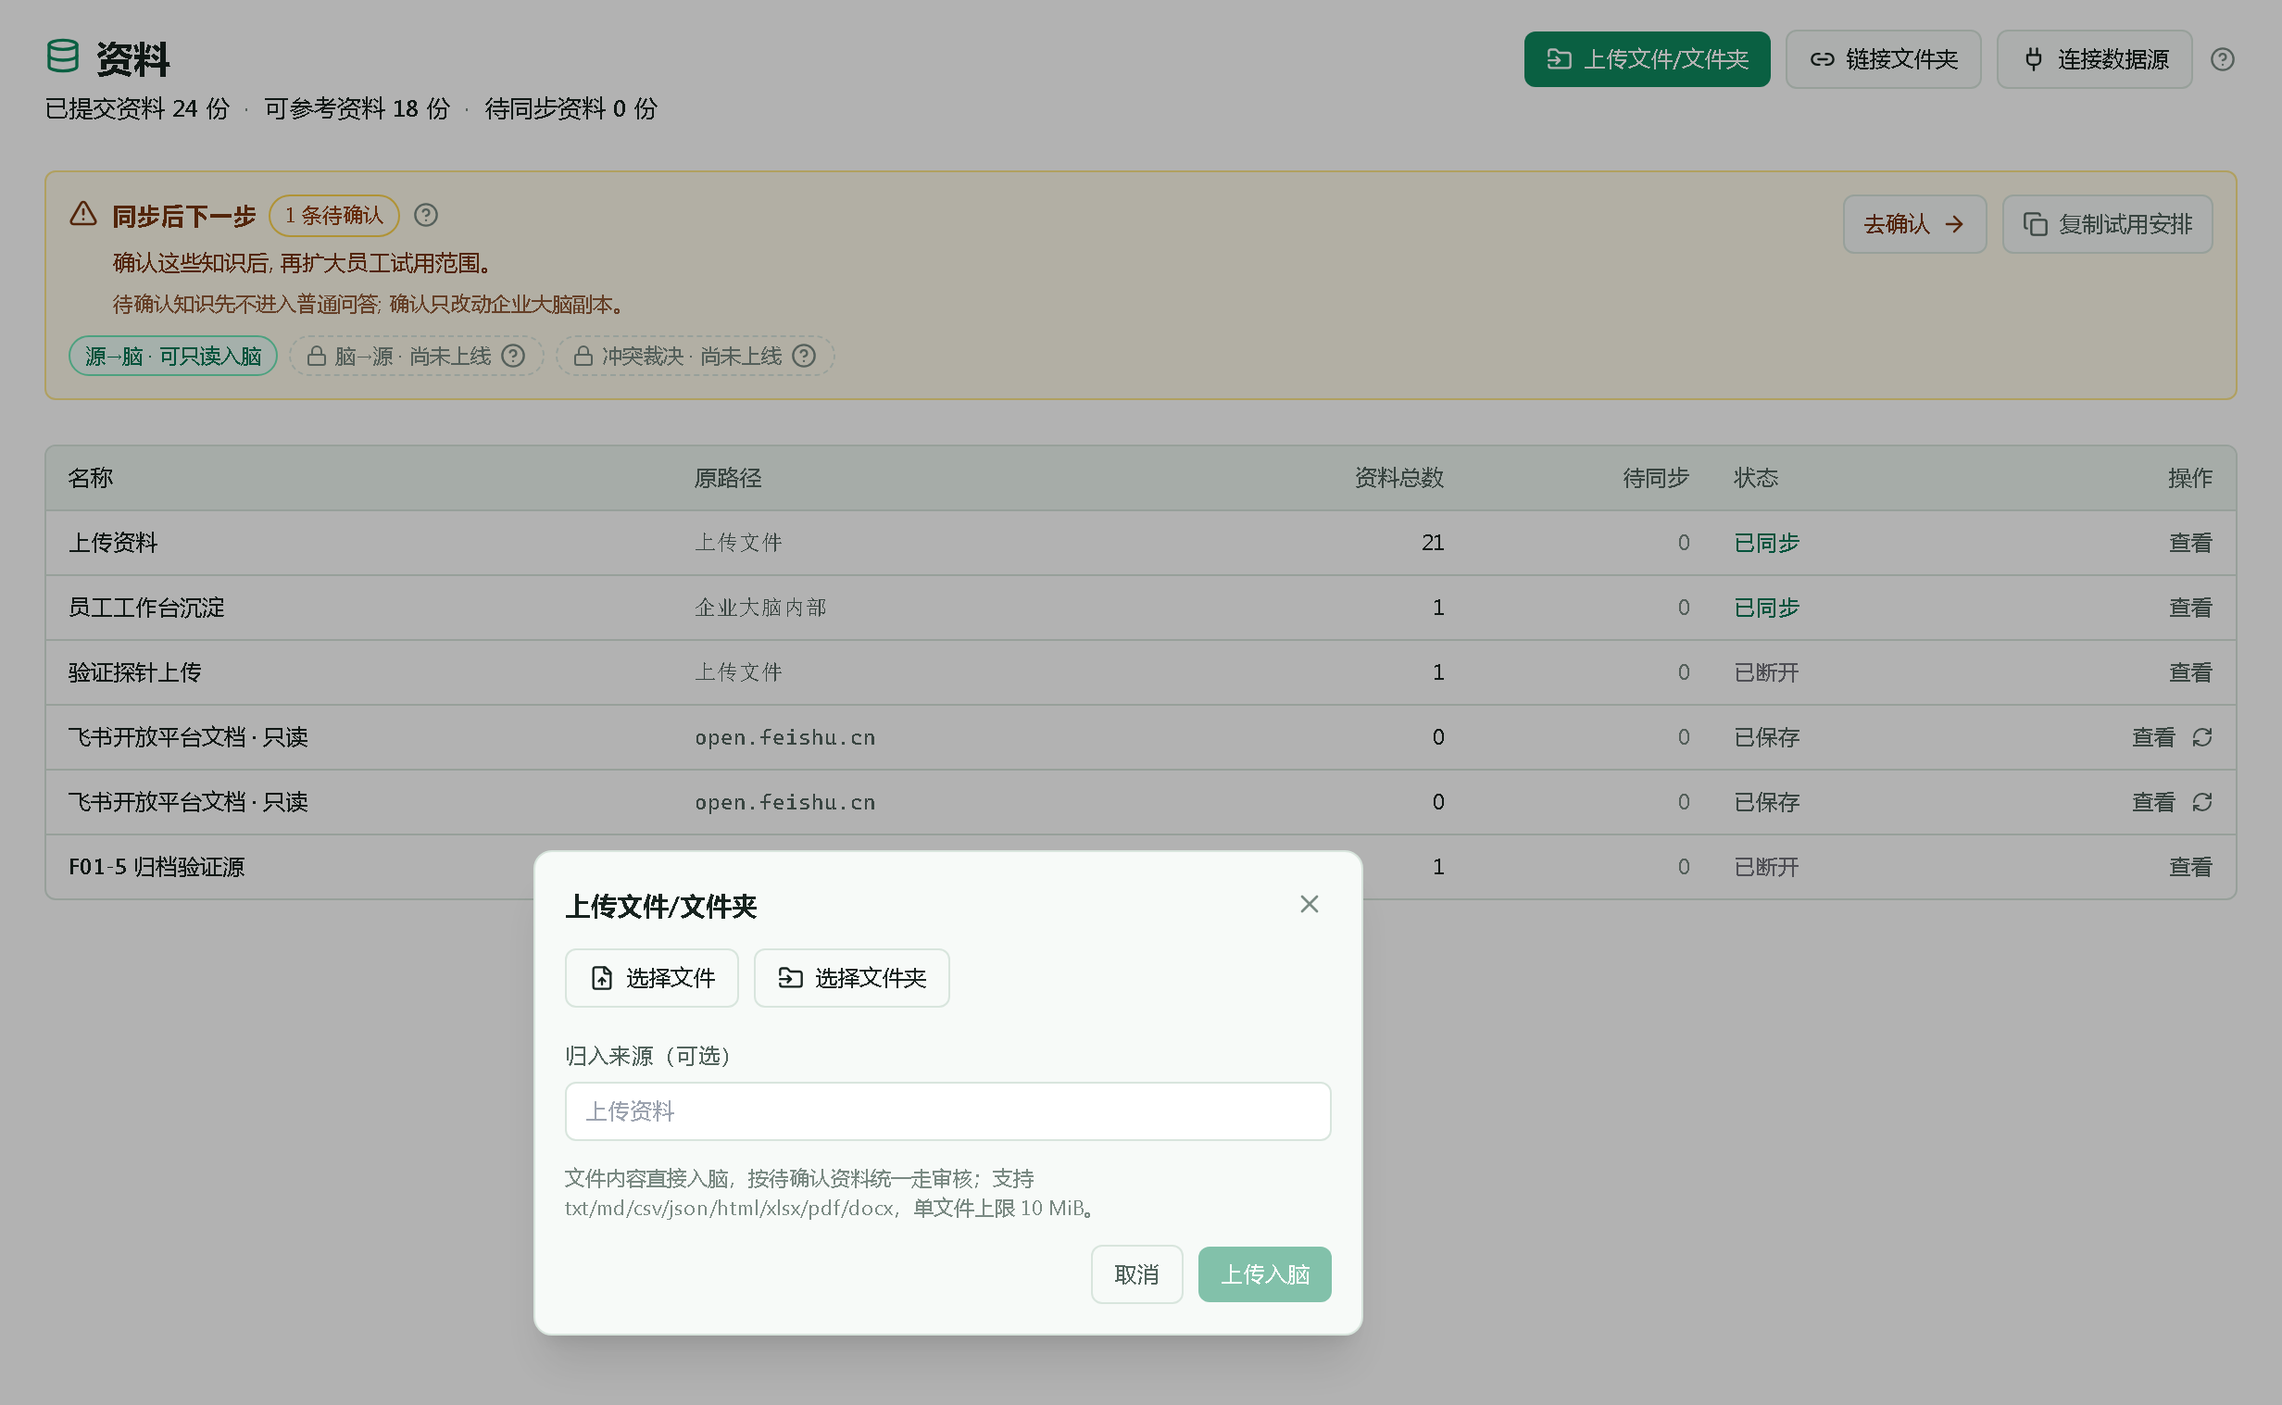Click the 原路径 column header

point(728,478)
